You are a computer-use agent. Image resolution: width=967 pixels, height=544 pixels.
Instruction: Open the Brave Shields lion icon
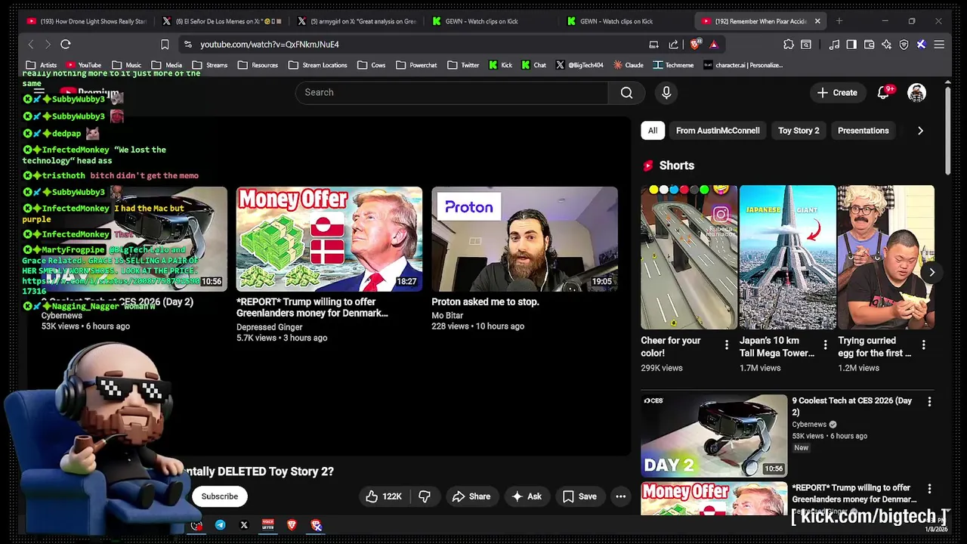click(695, 45)
